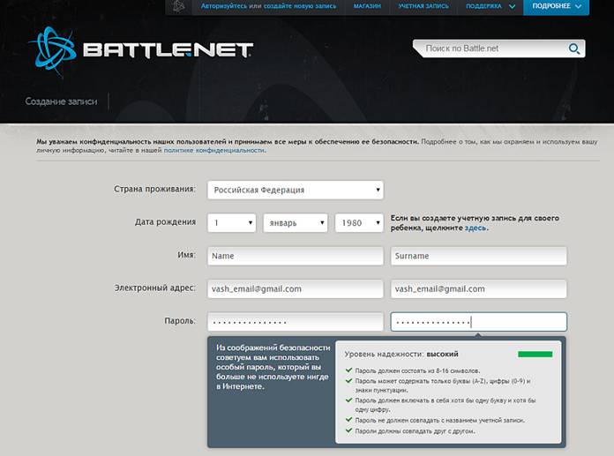
Task: Click the first email address field
Action: tap(296, 289)
